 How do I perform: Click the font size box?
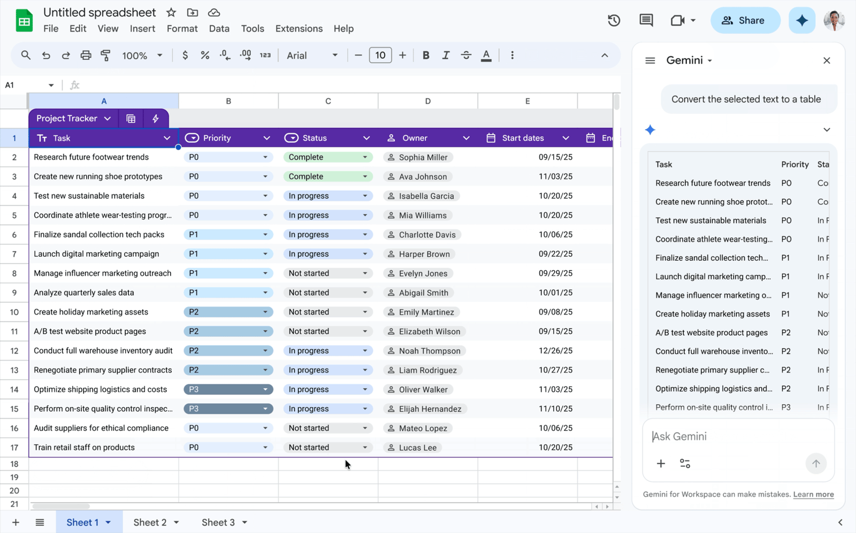pyautogui.click(x=380, y=55)
